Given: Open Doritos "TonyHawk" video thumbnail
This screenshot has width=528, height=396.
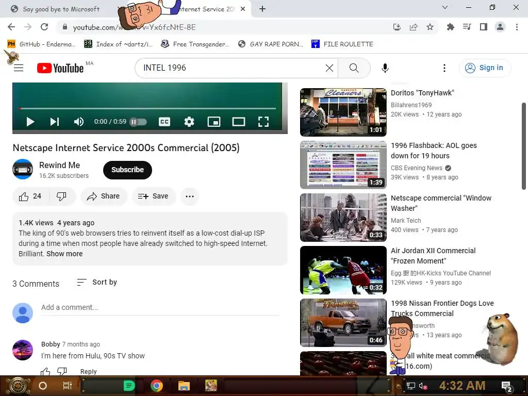Looking at the screenshot, I should point(343,112).
